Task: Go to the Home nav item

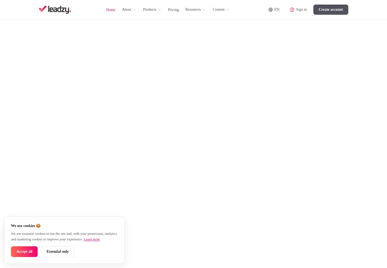Action: 111,10
